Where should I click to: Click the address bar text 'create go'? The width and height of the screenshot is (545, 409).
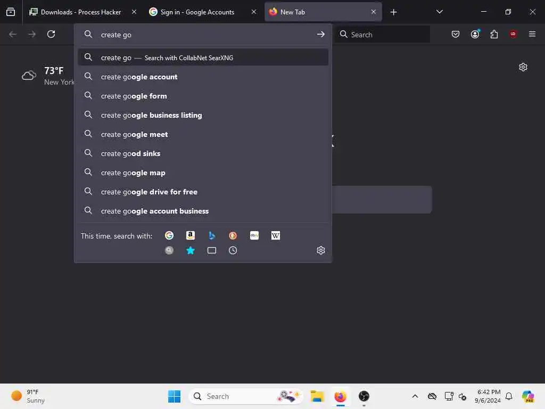pos(116,35)
